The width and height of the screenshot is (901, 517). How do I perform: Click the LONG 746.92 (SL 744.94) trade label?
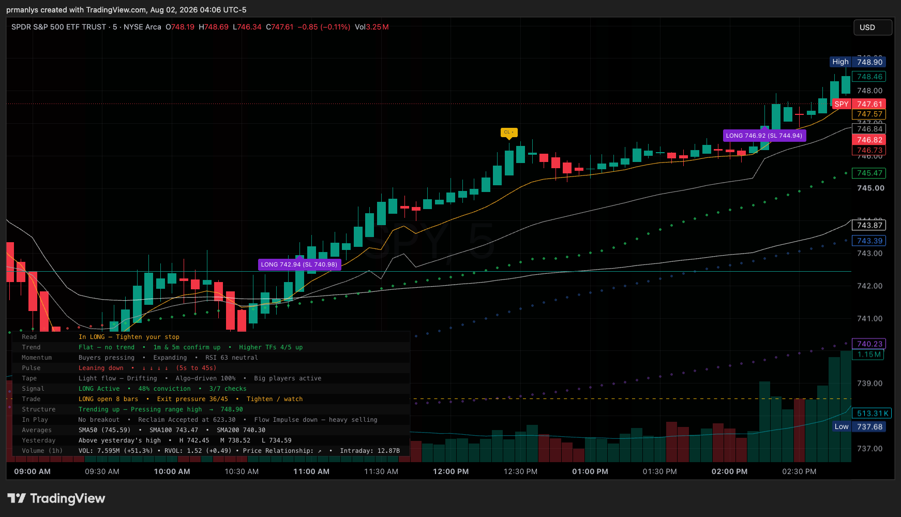coord(764,136)
